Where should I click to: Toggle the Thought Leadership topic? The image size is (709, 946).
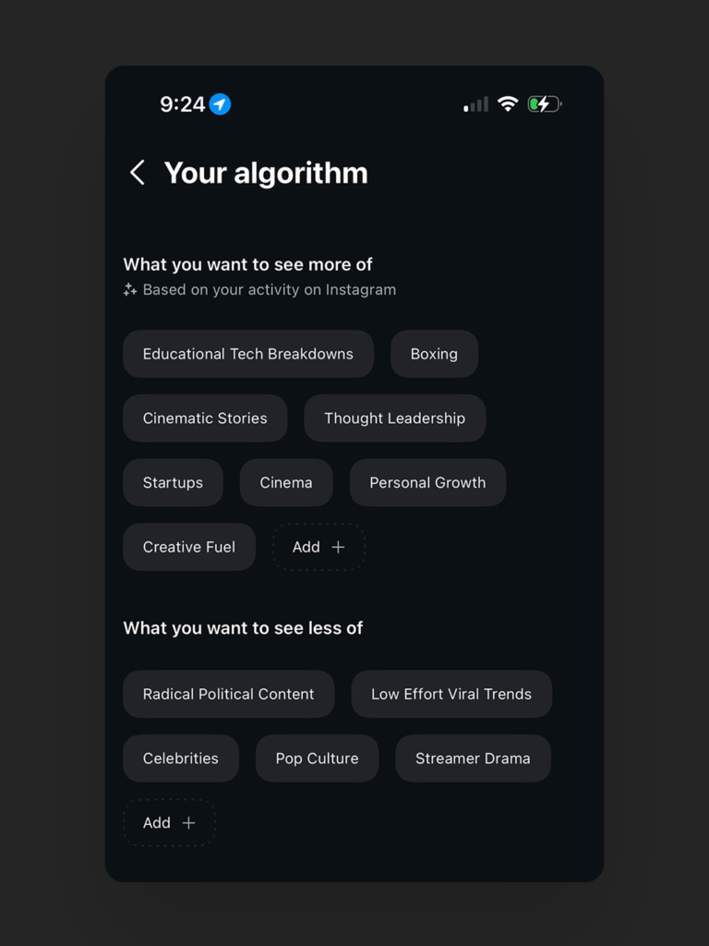click(x=394, y=418)
